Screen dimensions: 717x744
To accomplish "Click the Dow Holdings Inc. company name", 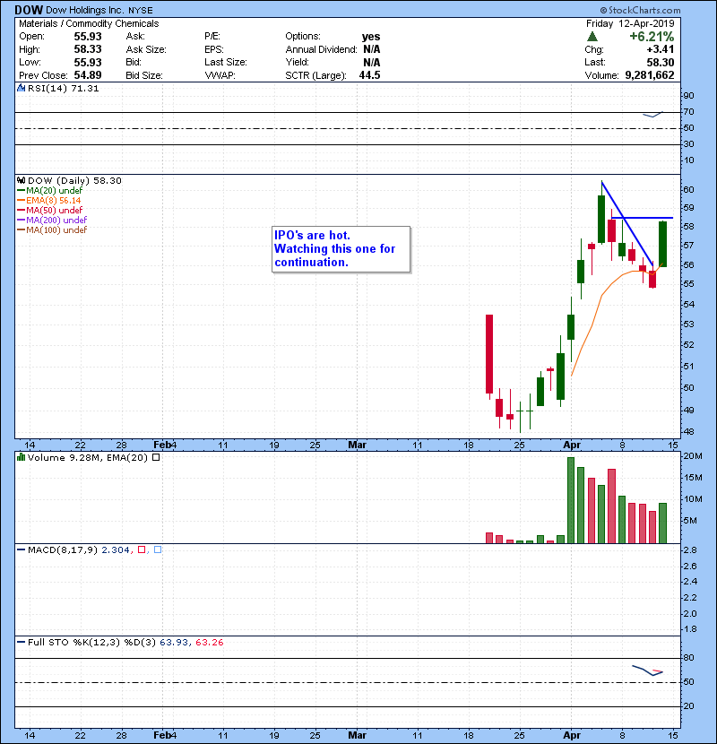I will click(x=85, y=11).
